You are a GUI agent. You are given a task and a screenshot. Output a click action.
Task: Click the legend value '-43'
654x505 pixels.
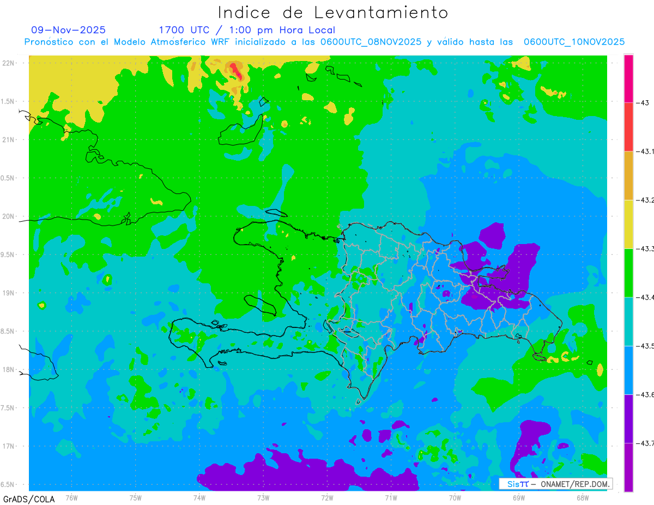click(x=642, y=103)
